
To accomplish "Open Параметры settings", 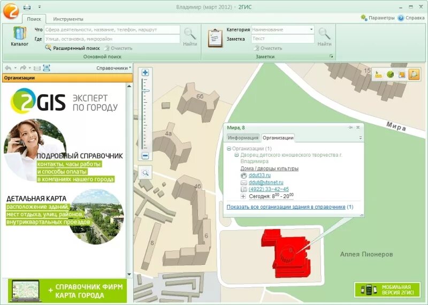I will coord(378,18).
